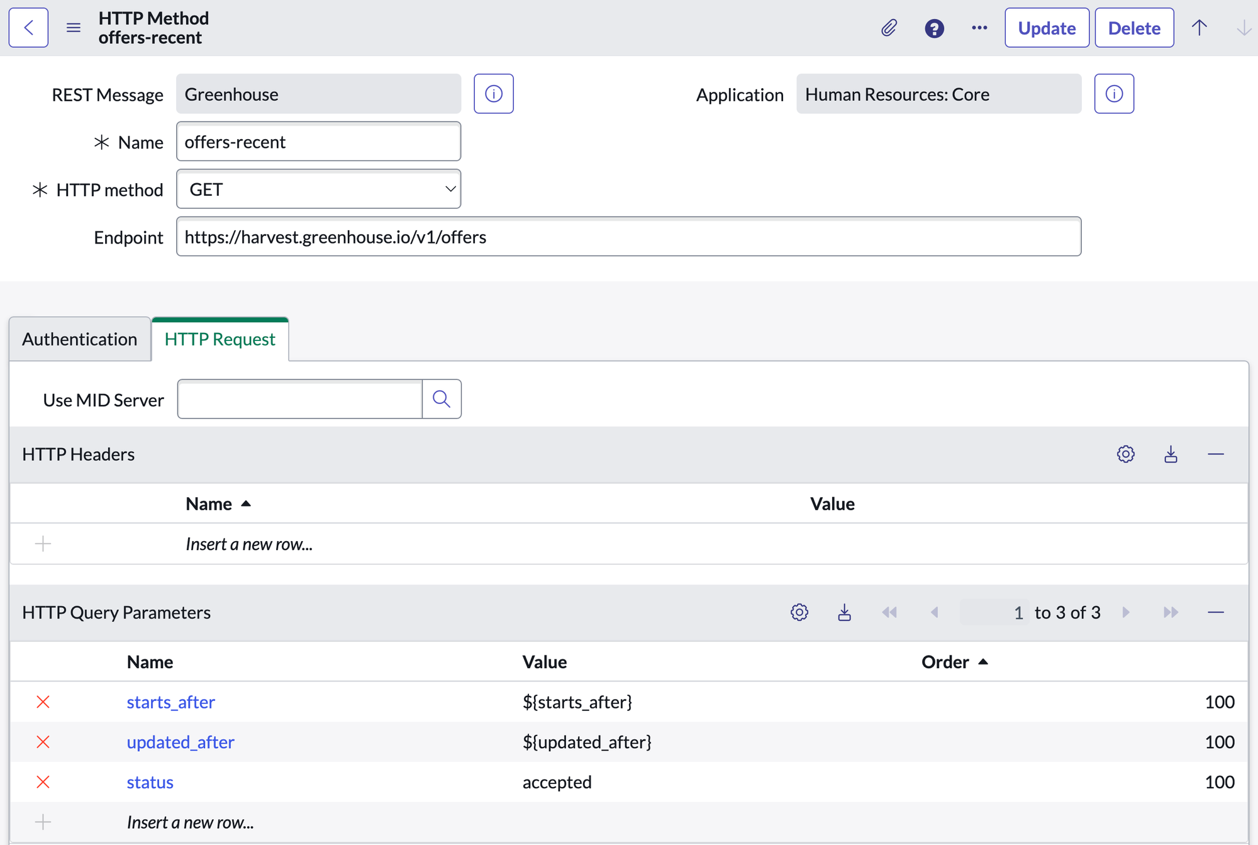The width and height of the screenshot is (1258, 845).
Task: Switch to the Authentication tab
Action: pyautogui.click(x=80, y=339)
